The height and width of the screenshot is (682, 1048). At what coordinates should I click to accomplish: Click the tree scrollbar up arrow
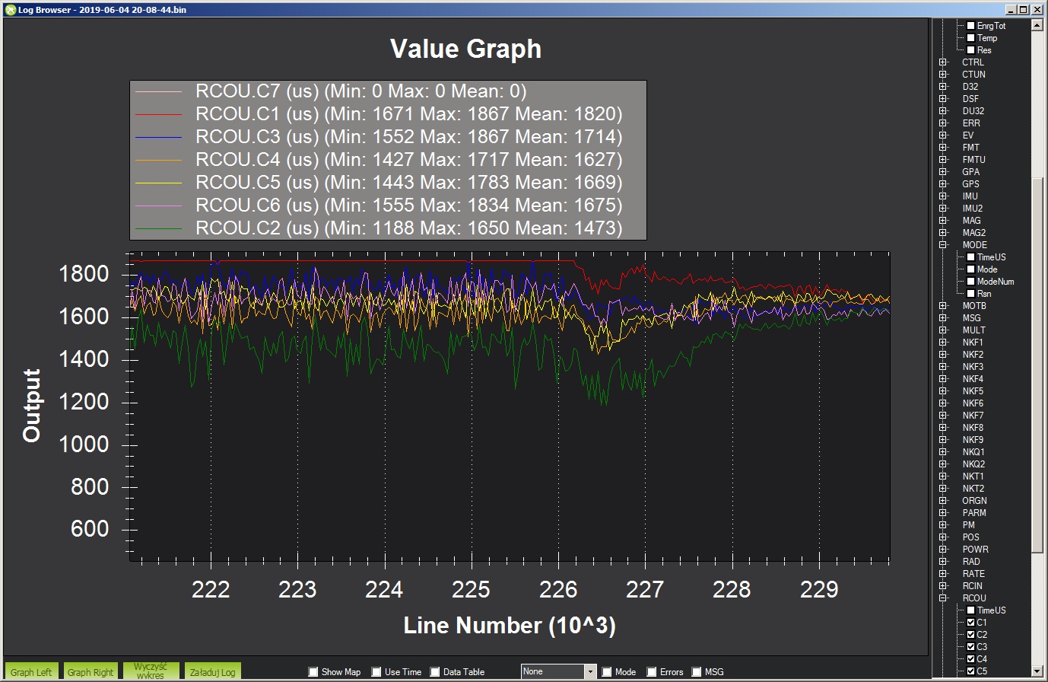pyautogui.click(x=1037, y=25)
